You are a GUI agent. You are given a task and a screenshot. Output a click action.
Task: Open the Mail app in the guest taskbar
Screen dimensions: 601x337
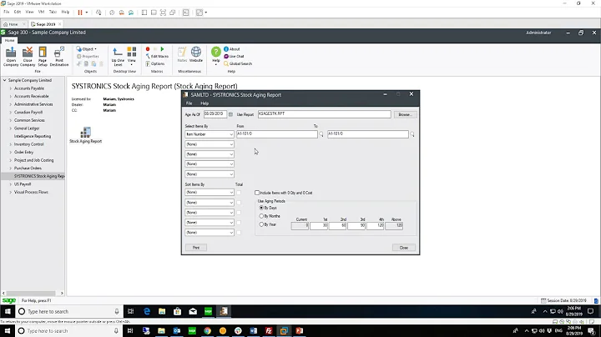[x=193, y=311]
